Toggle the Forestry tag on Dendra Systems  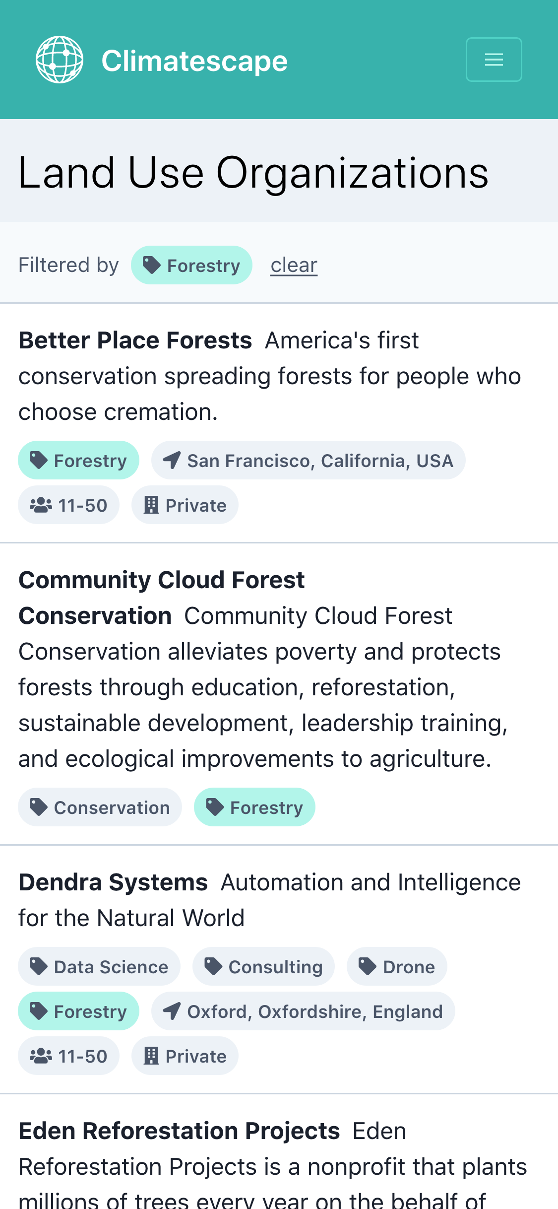click(78, 1011)
